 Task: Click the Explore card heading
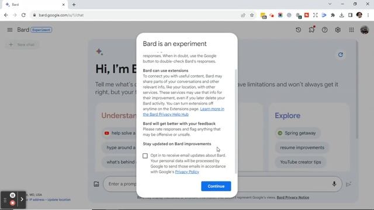[288, 116]
